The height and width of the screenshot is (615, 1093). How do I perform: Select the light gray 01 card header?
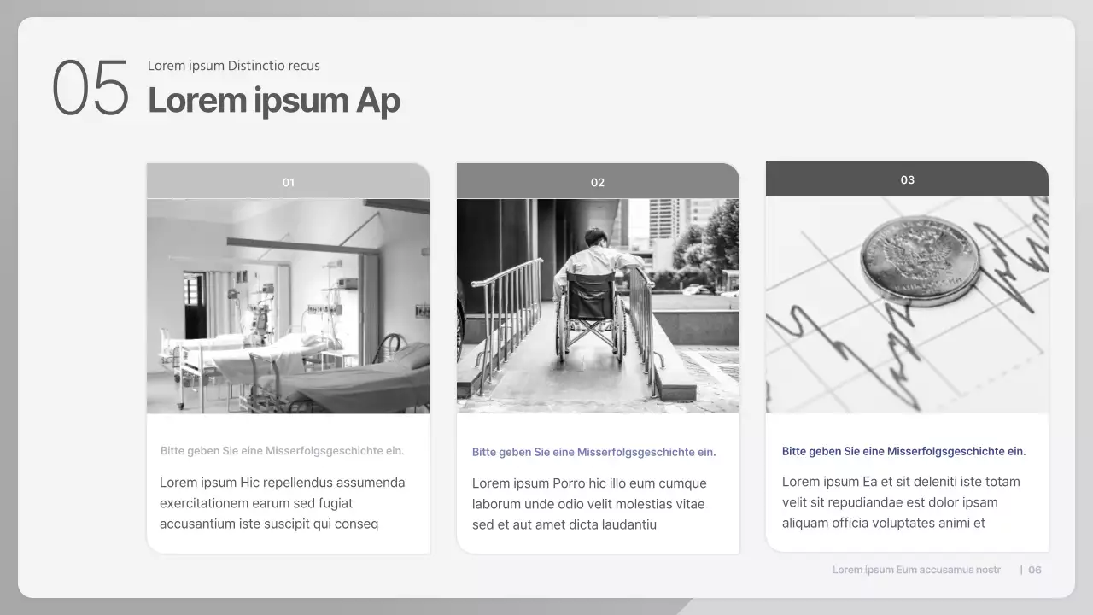[x=288, y=182]
